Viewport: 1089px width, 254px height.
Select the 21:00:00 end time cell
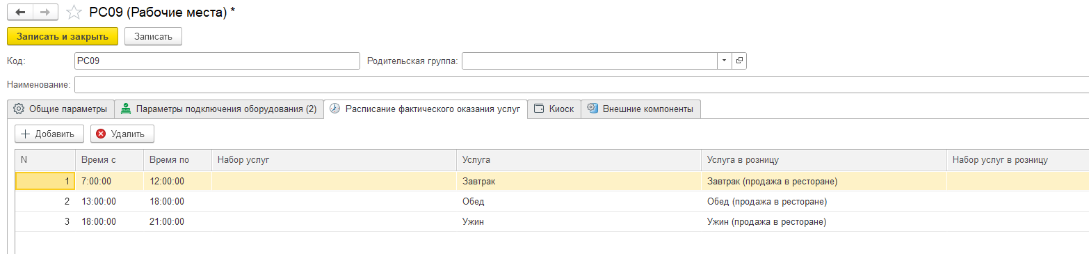point(177,222)
